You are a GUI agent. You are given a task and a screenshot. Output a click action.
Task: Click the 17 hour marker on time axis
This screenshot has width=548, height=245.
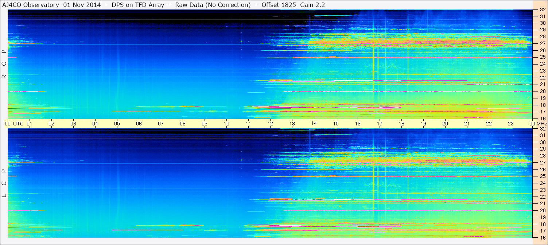click(x=380, y=124)
